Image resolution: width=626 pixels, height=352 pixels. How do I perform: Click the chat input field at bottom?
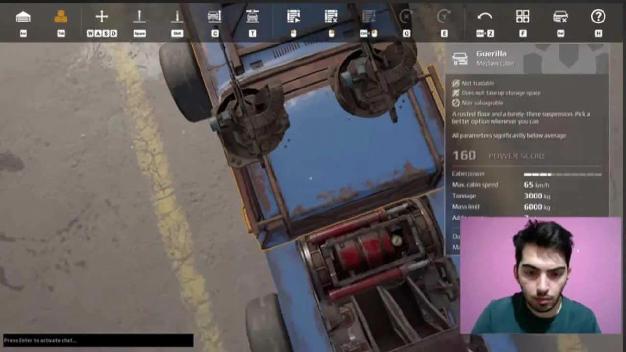(x=98, y=340)
